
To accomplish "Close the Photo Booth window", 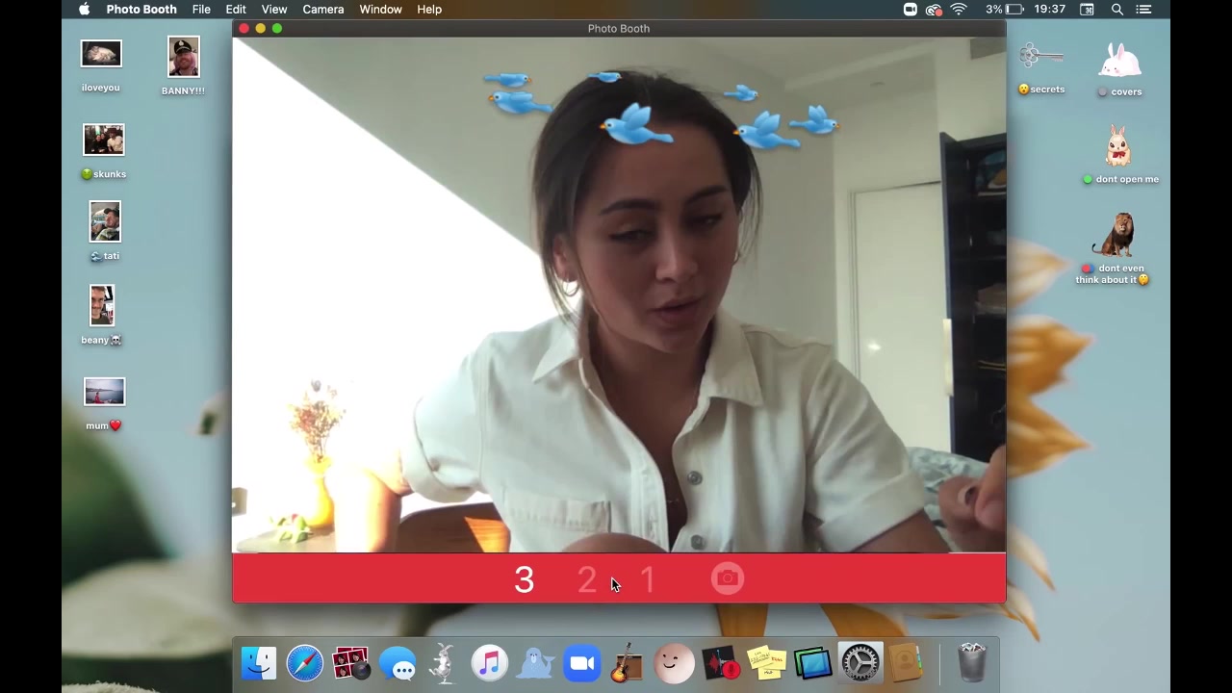I will pyautogui.click(x=244, y=29).
